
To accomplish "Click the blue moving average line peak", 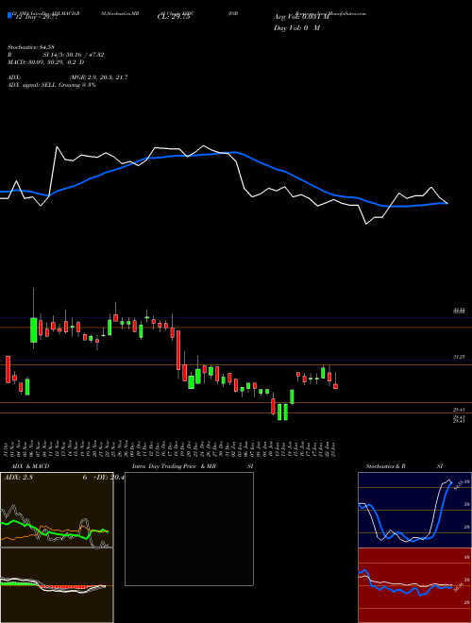I will click(236, 152).
